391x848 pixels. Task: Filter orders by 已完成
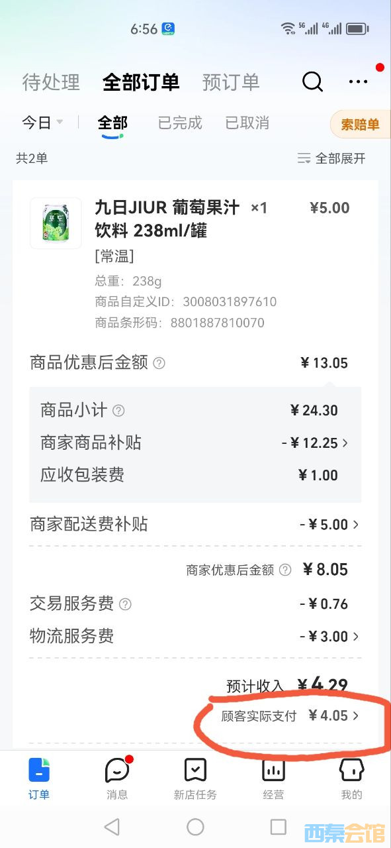click(x=180, y=123)
